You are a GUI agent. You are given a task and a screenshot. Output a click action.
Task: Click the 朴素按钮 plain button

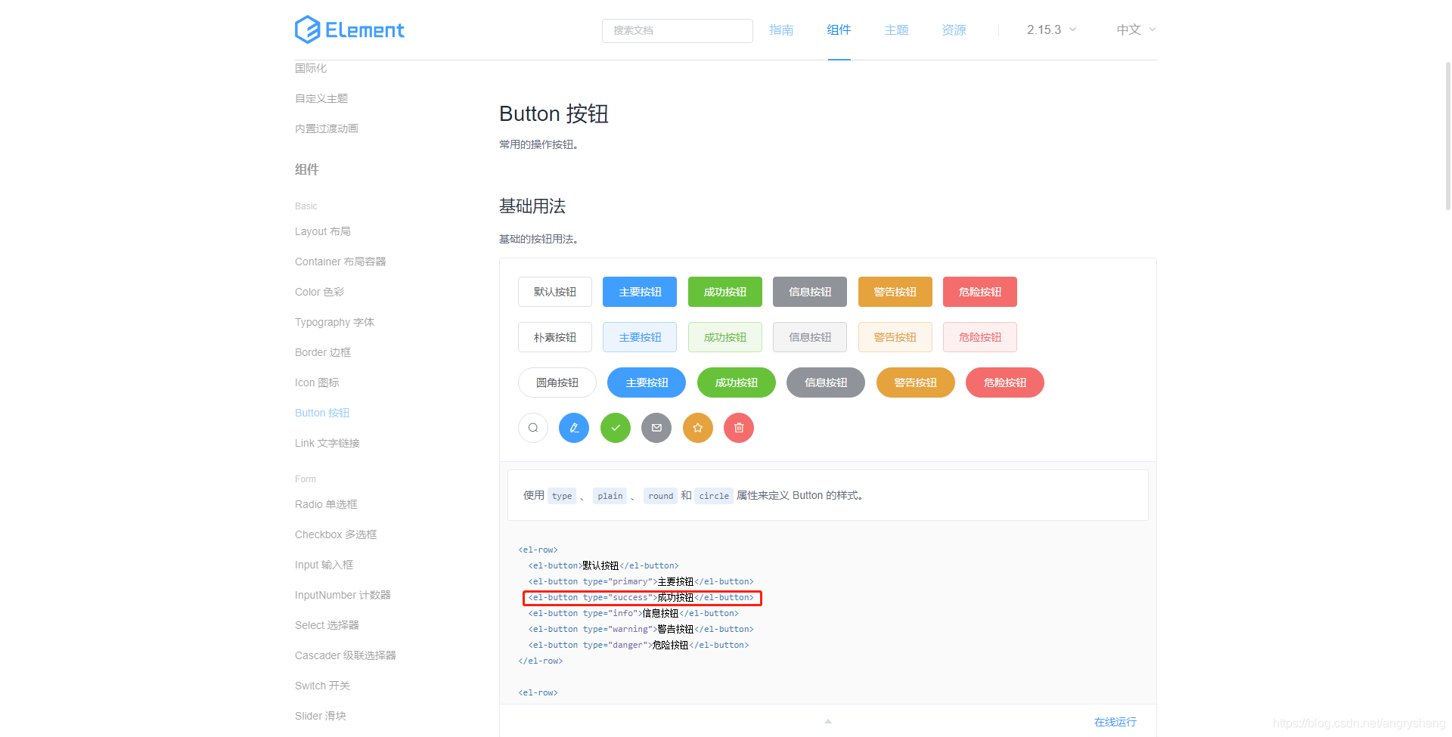(555, 337)
